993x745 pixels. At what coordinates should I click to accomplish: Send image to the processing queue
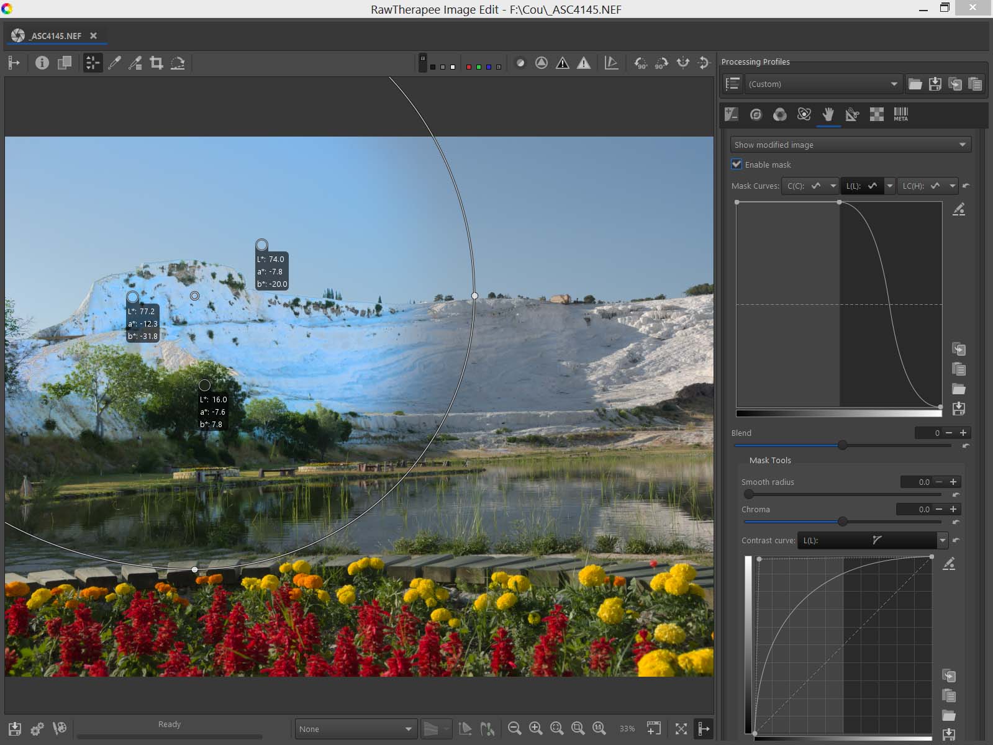(37, 728)
